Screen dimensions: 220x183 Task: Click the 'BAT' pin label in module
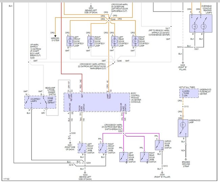[x=82, y=96]
